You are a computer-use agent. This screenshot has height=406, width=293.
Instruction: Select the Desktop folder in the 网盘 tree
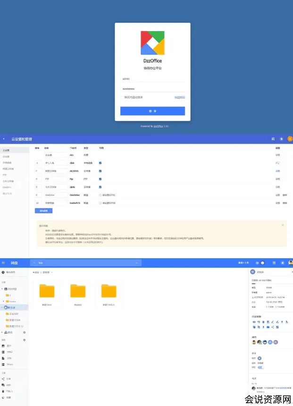(12, 301)
